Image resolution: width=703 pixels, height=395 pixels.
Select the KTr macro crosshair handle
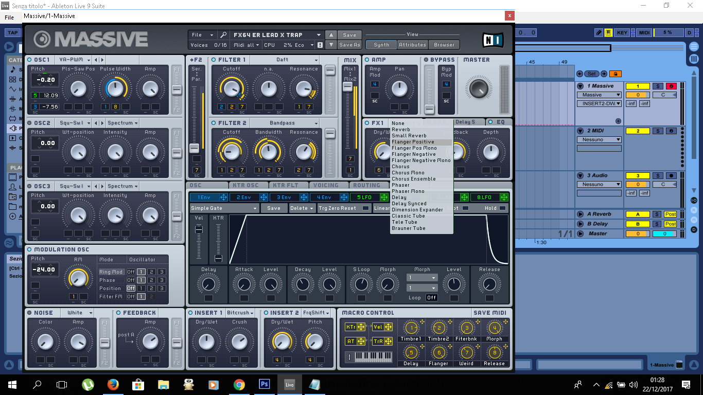point(361,327)
